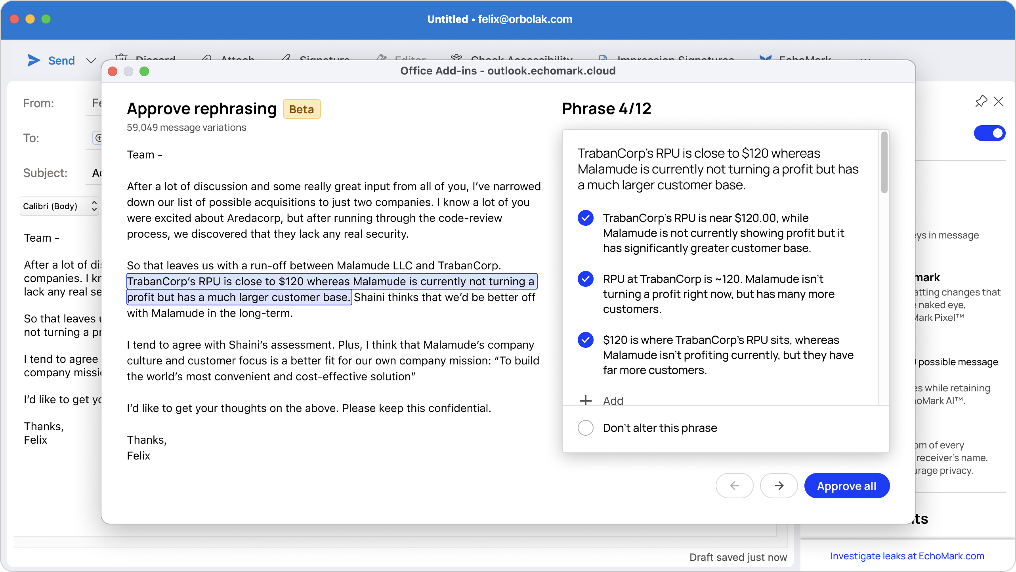This screenshot has height=572, width=1016.
Task: Expand the Send options dropdown arrow
Action: 91,61
